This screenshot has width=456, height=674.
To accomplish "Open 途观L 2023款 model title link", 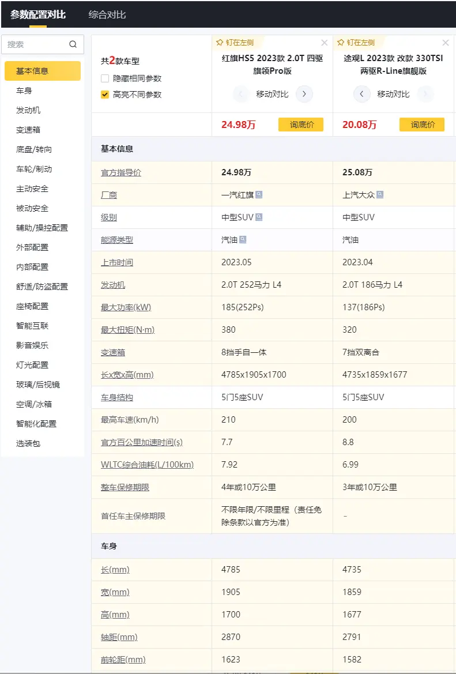I will (x=393, y=65).
